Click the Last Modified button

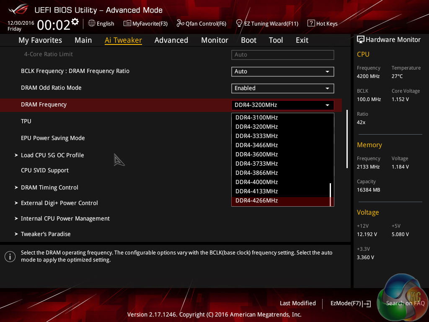(297, 303)
